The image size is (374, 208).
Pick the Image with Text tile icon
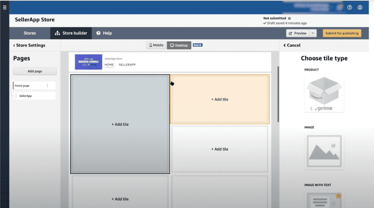coord(324,199)
